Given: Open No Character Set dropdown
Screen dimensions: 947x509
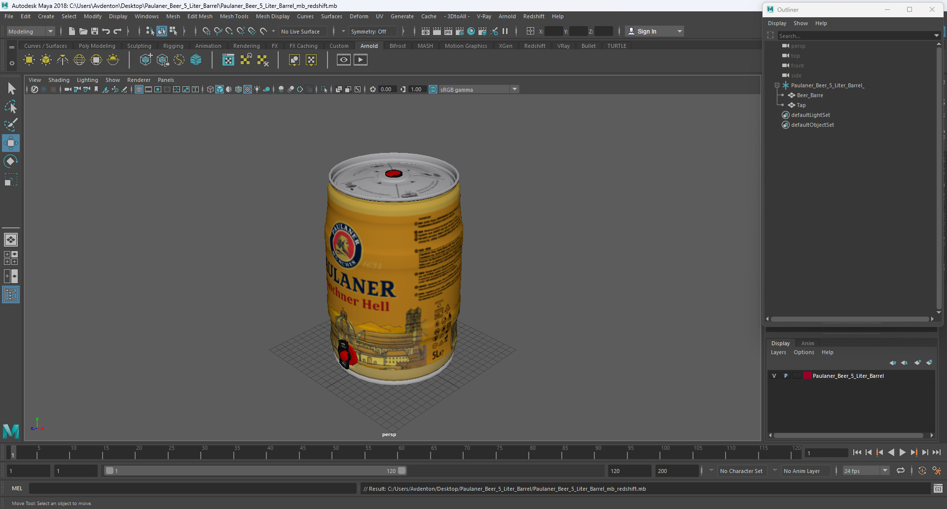Looking at the screenshot, I should click(x=741, y=471).
